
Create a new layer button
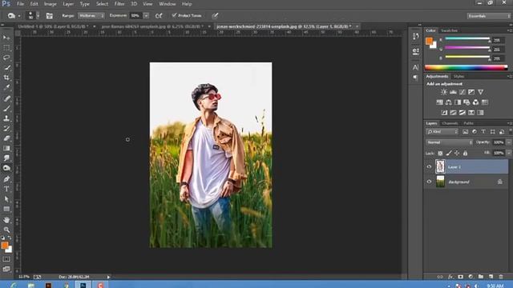point(491,277)
